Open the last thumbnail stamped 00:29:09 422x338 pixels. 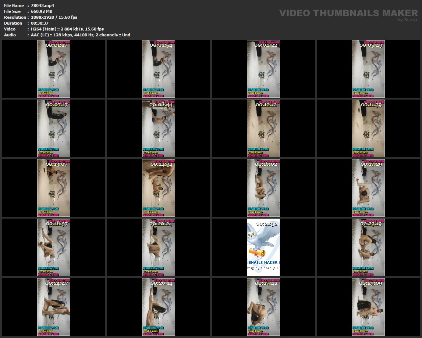(368, 307)
